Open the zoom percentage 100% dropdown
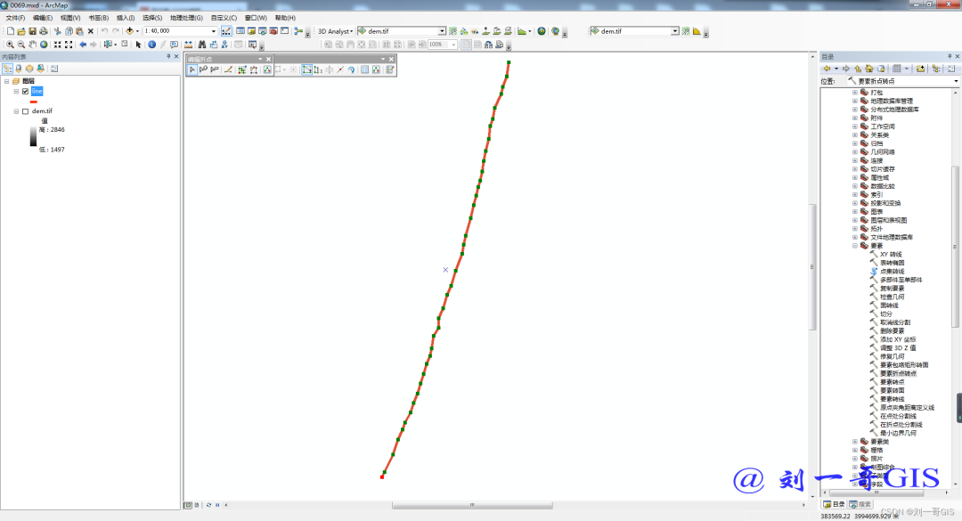This screenshot has height=521, width=962. click(453, 45)
